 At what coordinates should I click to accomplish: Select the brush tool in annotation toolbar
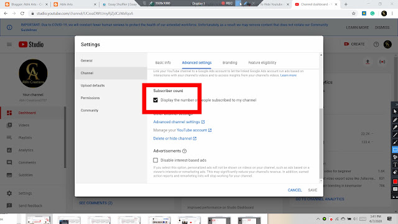tap(395, 142)
